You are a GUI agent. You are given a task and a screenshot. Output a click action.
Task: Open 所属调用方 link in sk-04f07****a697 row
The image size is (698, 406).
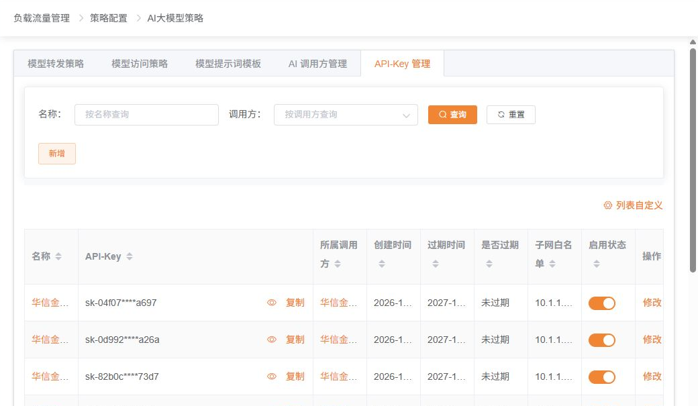[338, 303]
